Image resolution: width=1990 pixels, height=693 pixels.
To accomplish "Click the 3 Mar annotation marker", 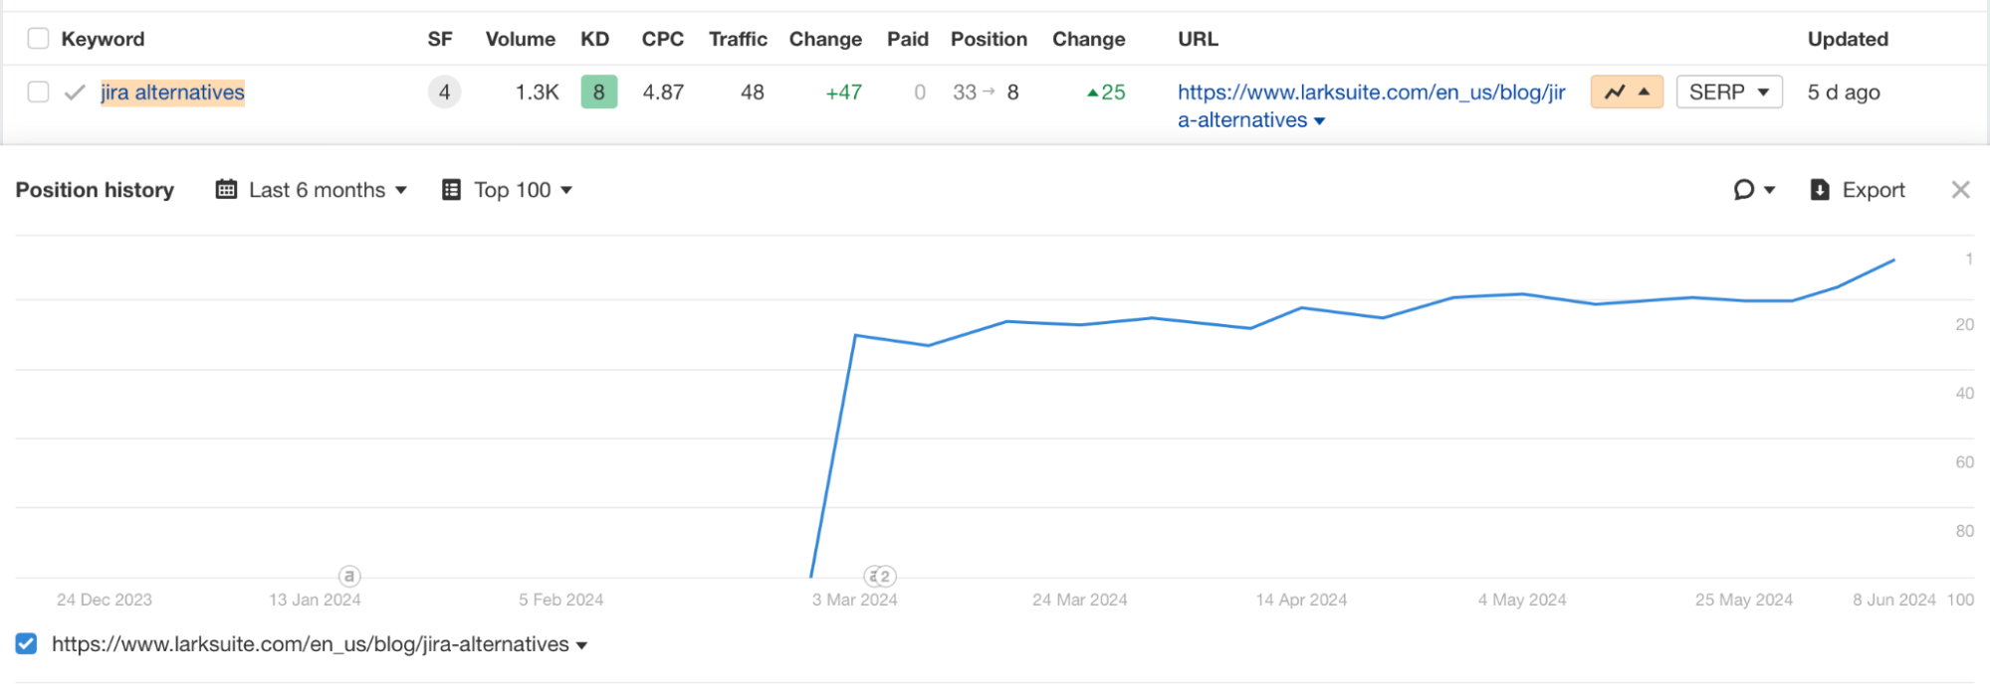I will pos(880,576).
